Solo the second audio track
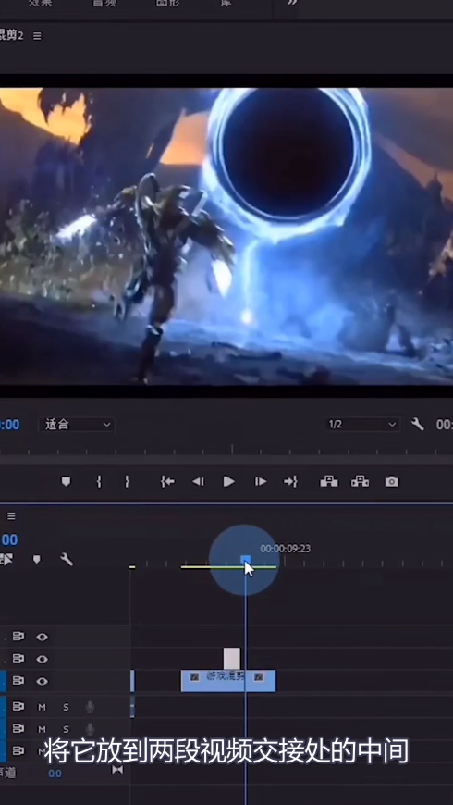Screen dimensions: 453x805 click(66, 729)
